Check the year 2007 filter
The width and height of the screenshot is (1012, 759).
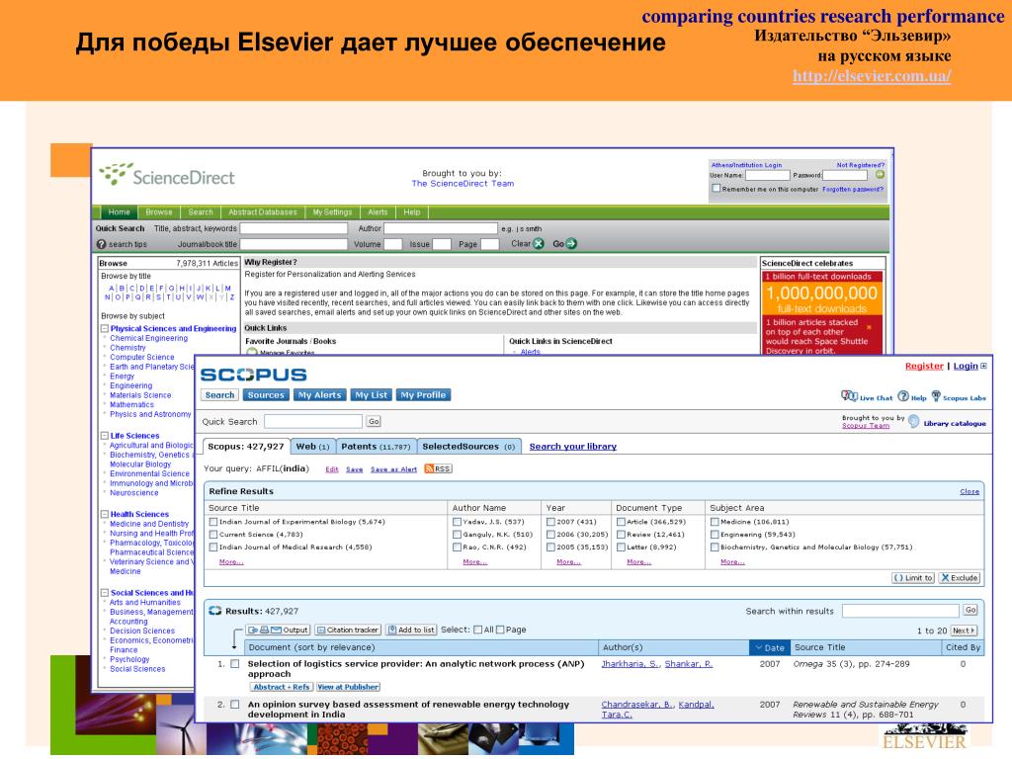coord(551,522)
